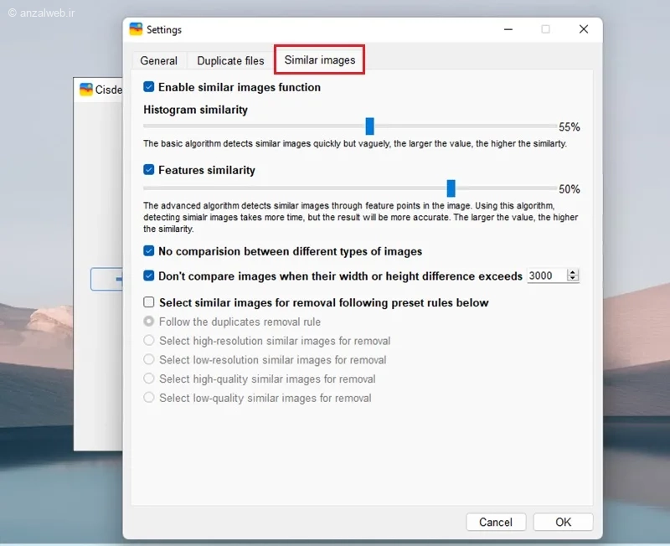Enable Select similar images for removal preset rules
Image resolution: width=670 pixels, height=546 pixels.
(149, 302)
